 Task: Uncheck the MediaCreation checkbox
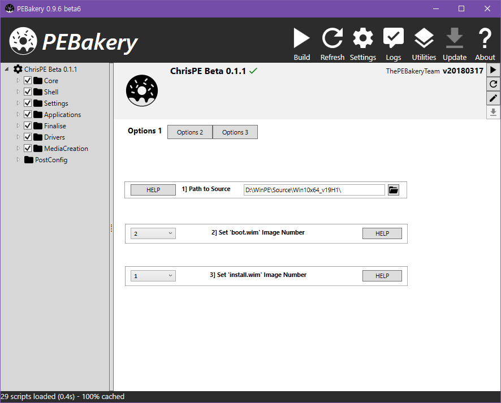pos(28,148)
